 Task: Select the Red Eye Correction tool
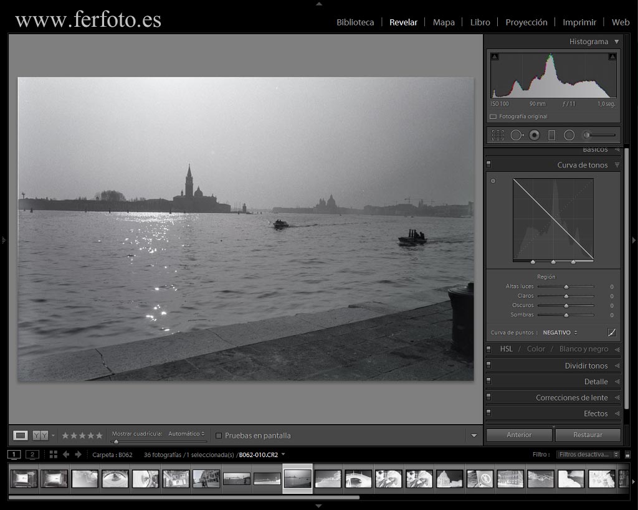click(x=534, y=135)
